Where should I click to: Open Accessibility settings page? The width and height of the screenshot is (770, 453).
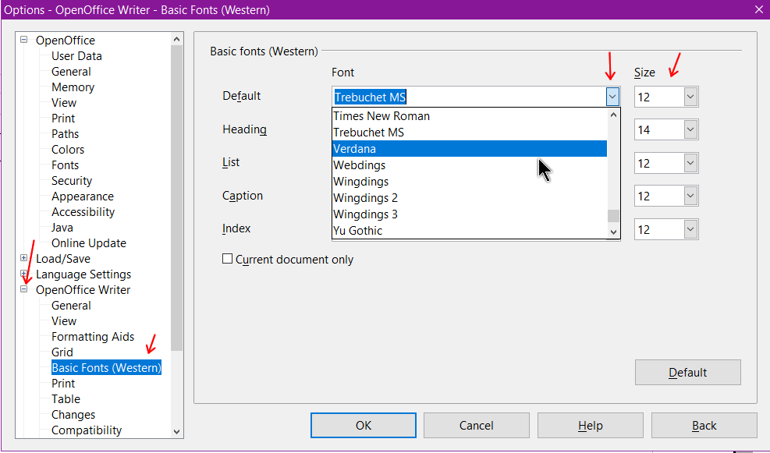[x=83, y=212]
